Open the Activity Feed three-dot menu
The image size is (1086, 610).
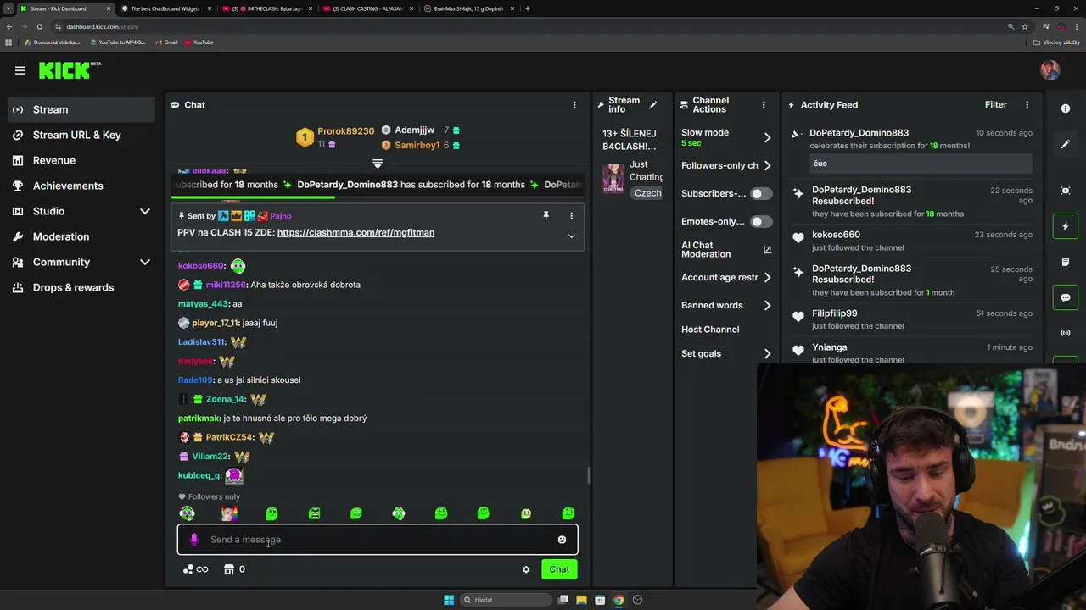coord(1027,105)
